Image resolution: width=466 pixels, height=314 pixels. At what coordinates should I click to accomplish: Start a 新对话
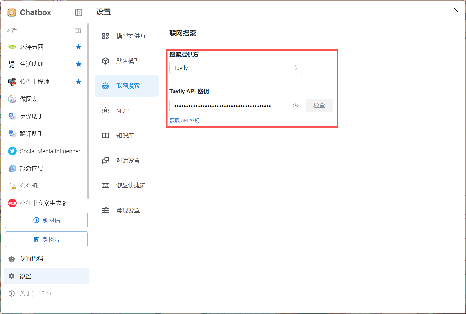click(46, 220)
